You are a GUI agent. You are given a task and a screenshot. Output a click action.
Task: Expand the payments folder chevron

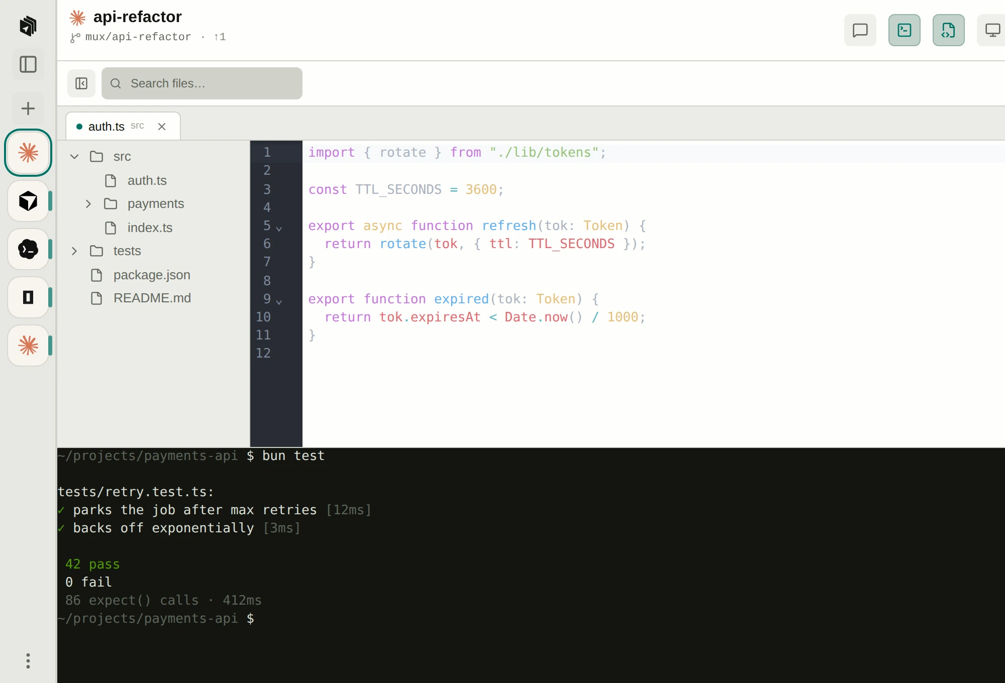[x=88, y=204]
